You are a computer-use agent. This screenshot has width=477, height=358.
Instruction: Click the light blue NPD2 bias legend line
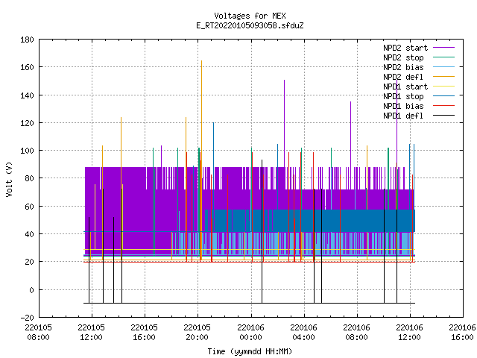pos(443,67)
